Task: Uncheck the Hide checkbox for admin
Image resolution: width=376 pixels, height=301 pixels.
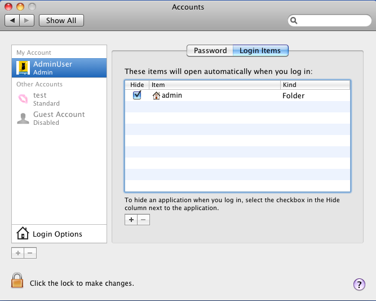Action: (x=136, y=95)
